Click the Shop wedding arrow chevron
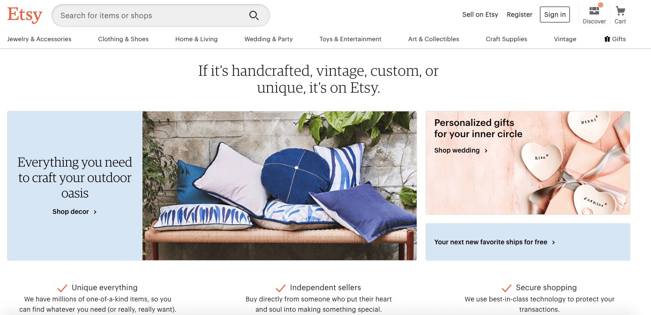 [486, 151]
